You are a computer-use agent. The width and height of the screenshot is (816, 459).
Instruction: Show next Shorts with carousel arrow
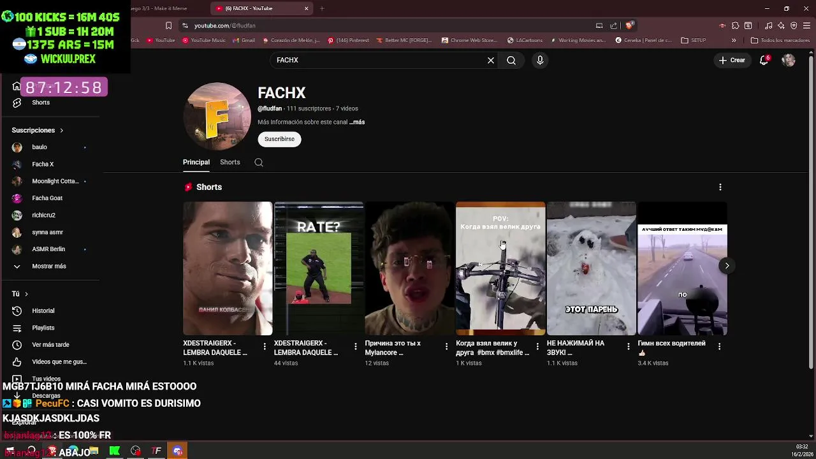pos(727,266)
